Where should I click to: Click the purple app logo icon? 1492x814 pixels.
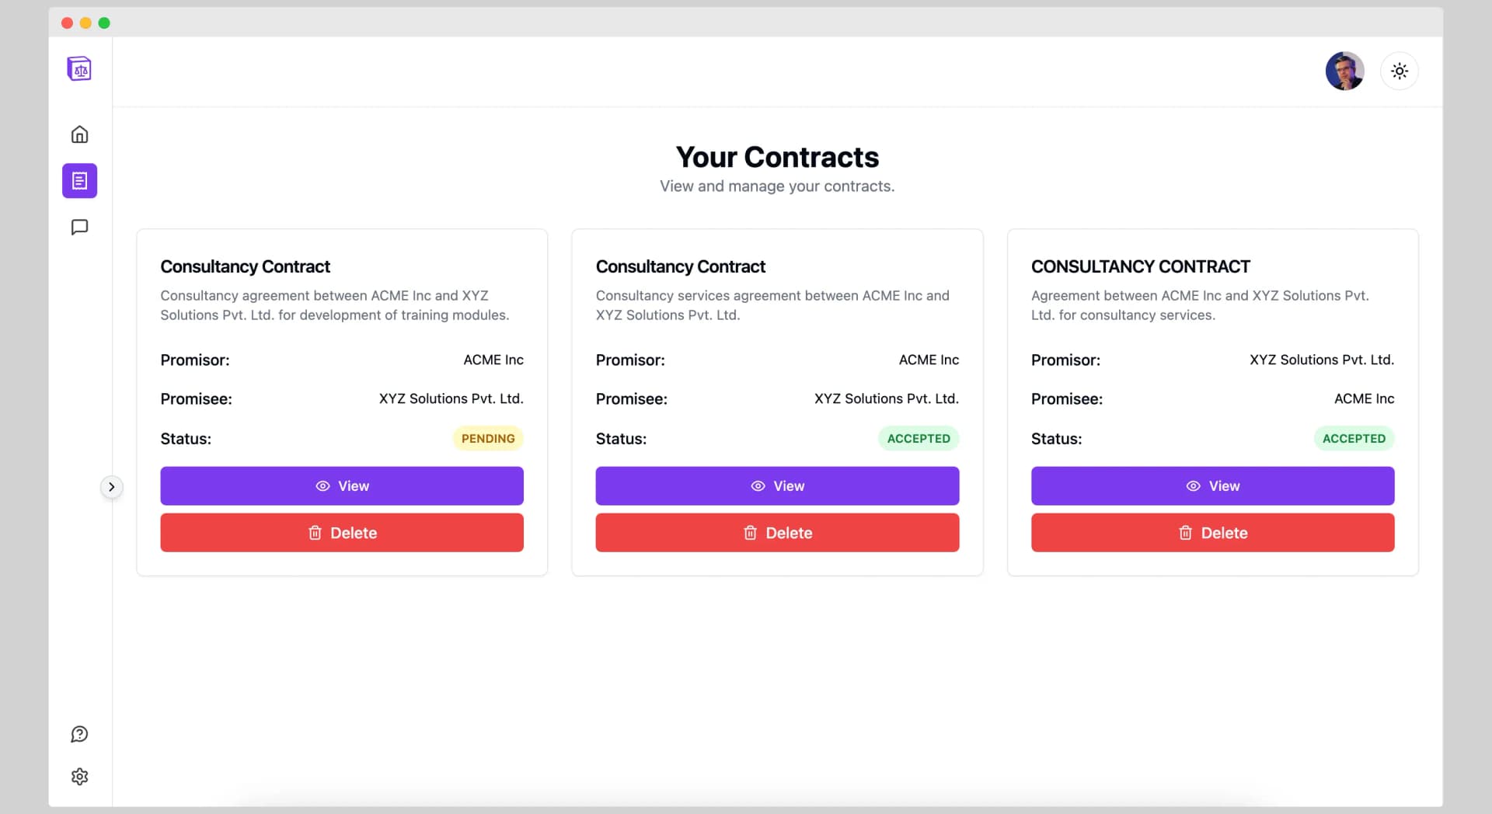click(79, 69)
